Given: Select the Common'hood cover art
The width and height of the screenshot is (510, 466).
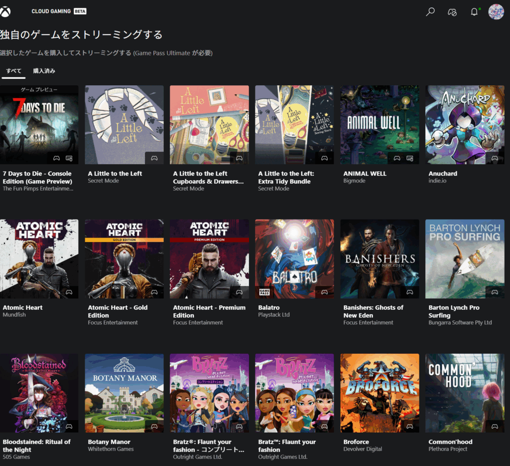Looking at the screenshot, I should pyautogui.click(x=465, y=393).
